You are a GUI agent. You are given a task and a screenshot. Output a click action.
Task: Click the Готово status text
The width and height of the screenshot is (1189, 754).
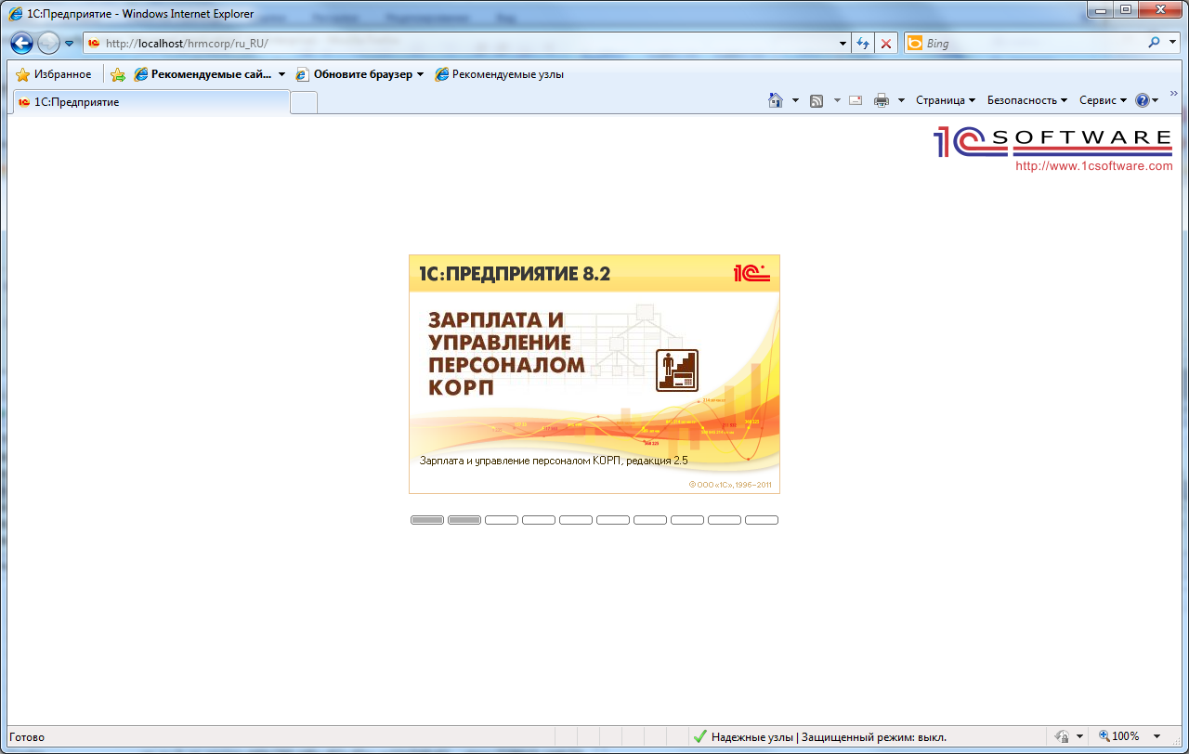[x=27, y=737]
